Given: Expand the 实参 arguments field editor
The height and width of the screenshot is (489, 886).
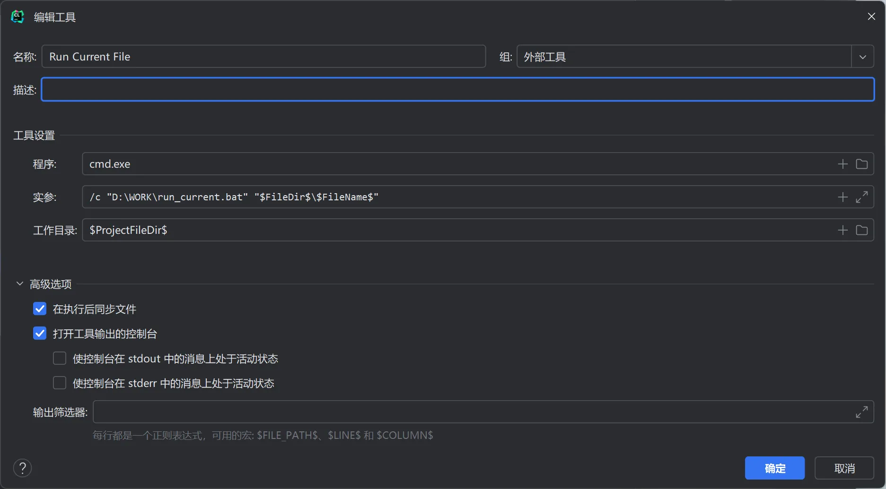Looking at the screenshot, I should [862, 197].
